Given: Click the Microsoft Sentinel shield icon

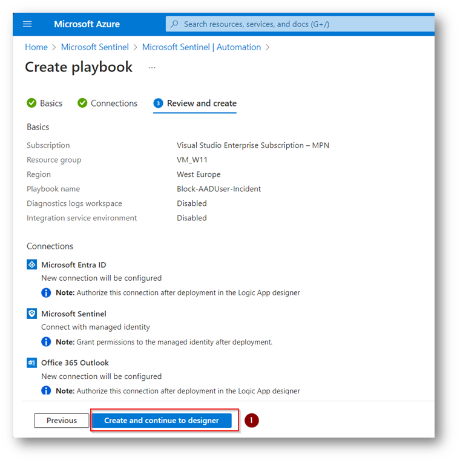Looking at the screenshot, I should click(31, 314).
